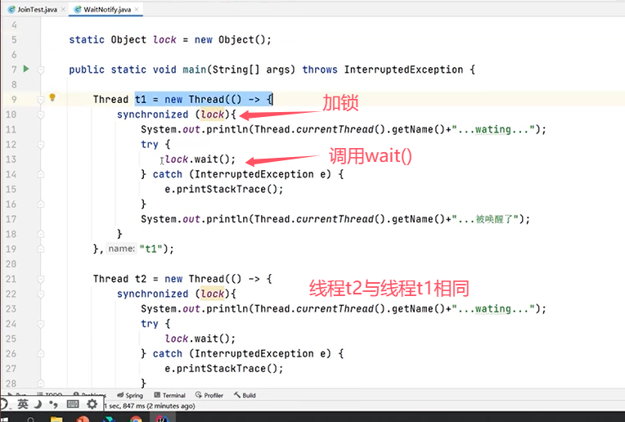Toggle IME punctuation mode icon
This screenshot has width=625, height=422.
click(x=53, y=405)
